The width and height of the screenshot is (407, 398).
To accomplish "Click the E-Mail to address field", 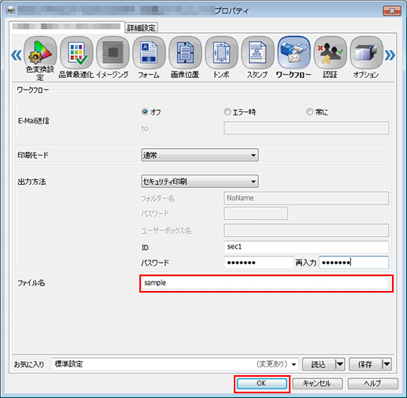I will pyautogui.click(x=306, y=127).
